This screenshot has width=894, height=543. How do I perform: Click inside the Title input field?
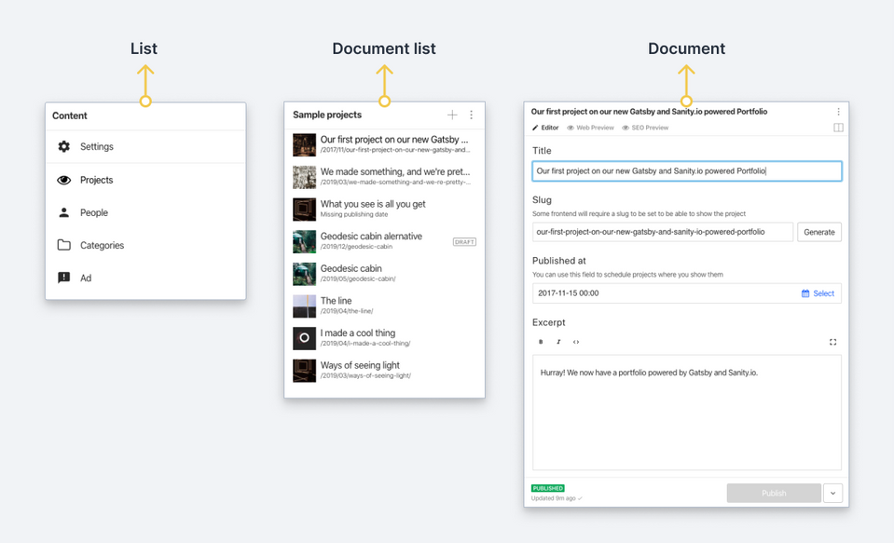tap(686, 170)
